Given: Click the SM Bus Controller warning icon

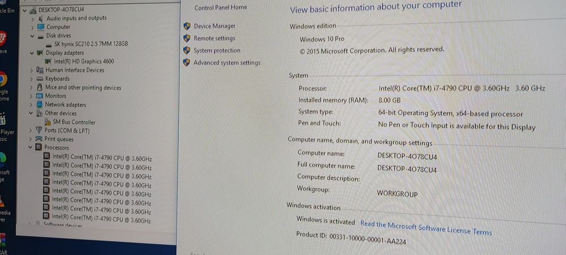Looking at the screenshot, I should (48, 122).
